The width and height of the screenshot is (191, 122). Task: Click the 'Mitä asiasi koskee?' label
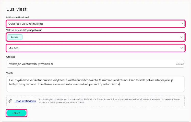pos(18,17)
